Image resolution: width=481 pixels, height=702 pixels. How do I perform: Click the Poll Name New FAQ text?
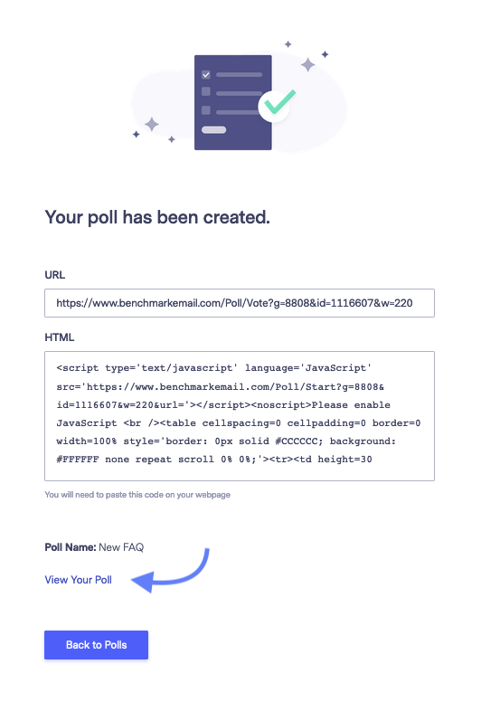[94, 547]
